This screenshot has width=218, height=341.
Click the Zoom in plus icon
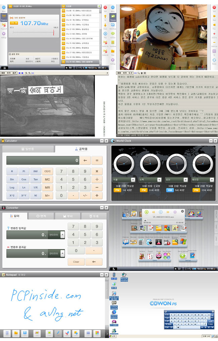click(214, 34)
